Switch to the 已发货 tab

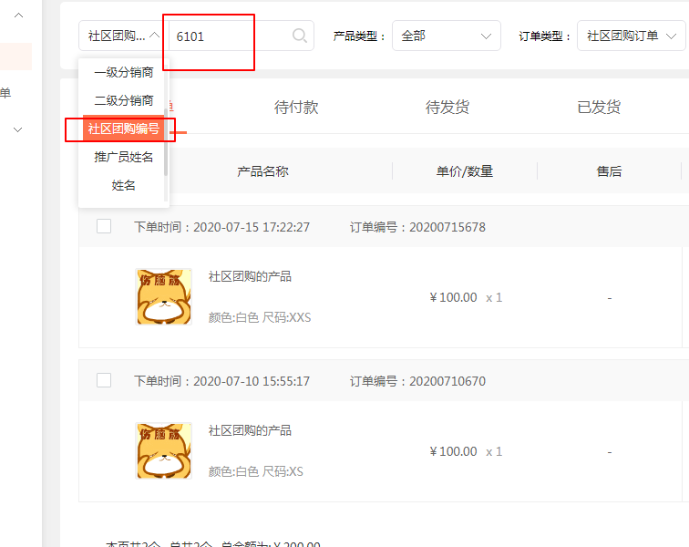599,107
